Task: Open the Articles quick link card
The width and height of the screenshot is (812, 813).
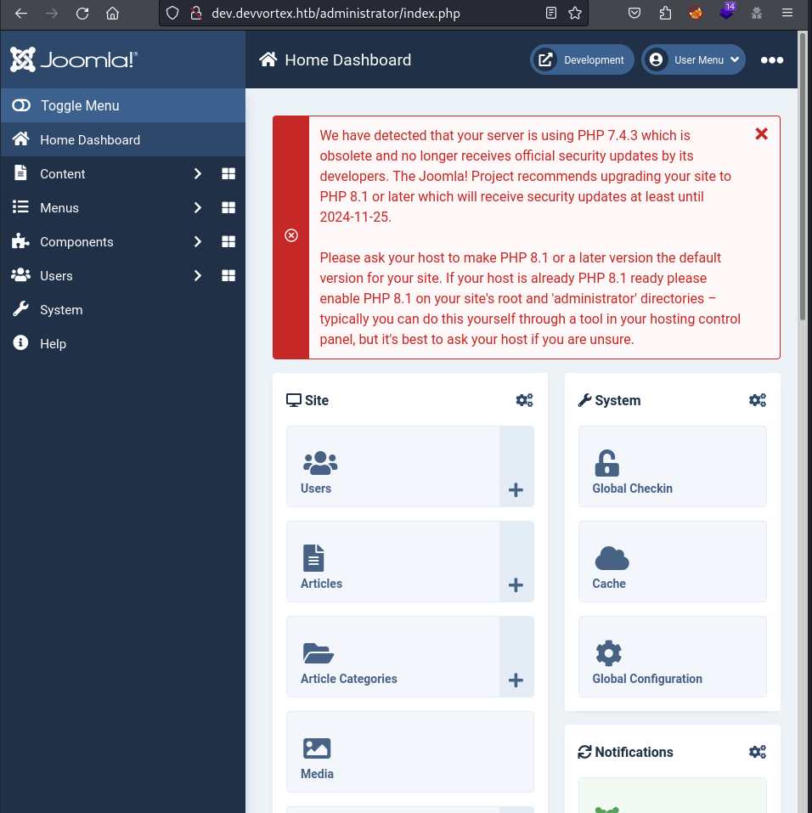Action: click(393, 562)
